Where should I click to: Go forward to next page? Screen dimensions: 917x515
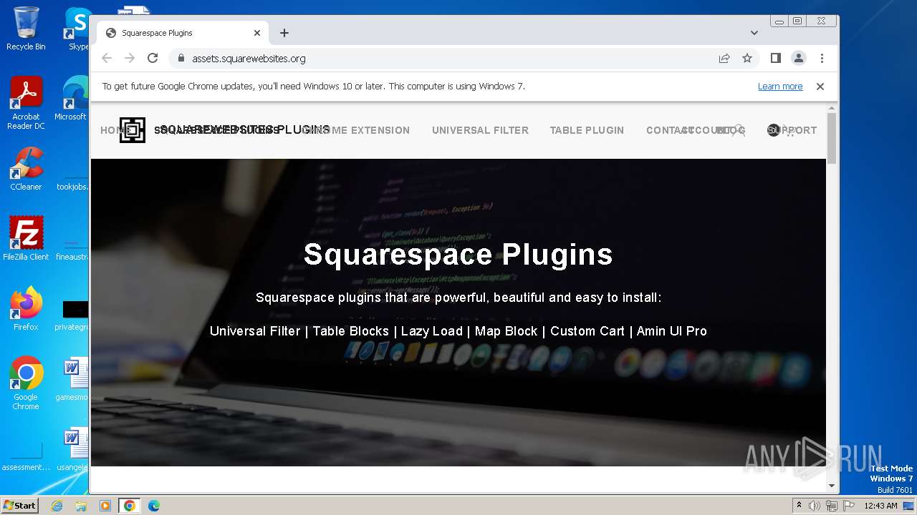(130, 59)
